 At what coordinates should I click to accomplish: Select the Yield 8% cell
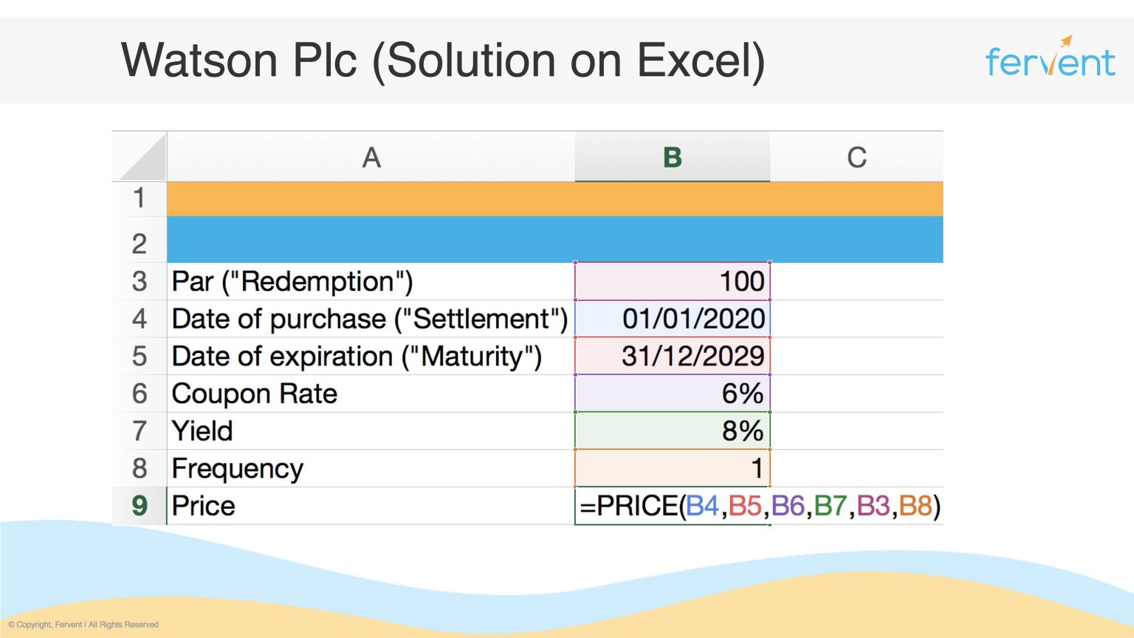point(671,431)
